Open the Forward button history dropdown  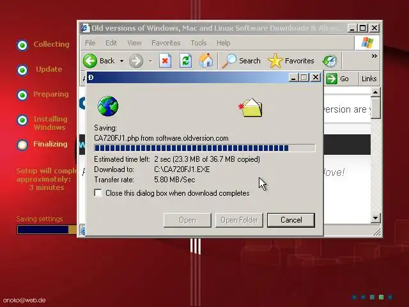(x=150, y=61)
